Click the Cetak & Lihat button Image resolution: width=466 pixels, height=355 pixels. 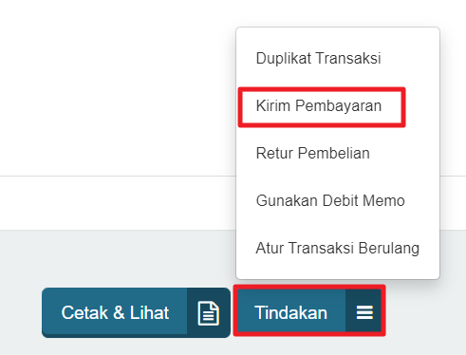[136, 312]
